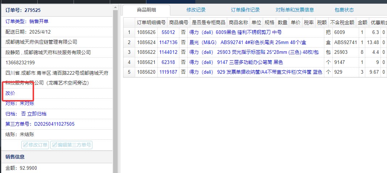Click the 数量 column header

pyautogui.click(x=282, y=23)
